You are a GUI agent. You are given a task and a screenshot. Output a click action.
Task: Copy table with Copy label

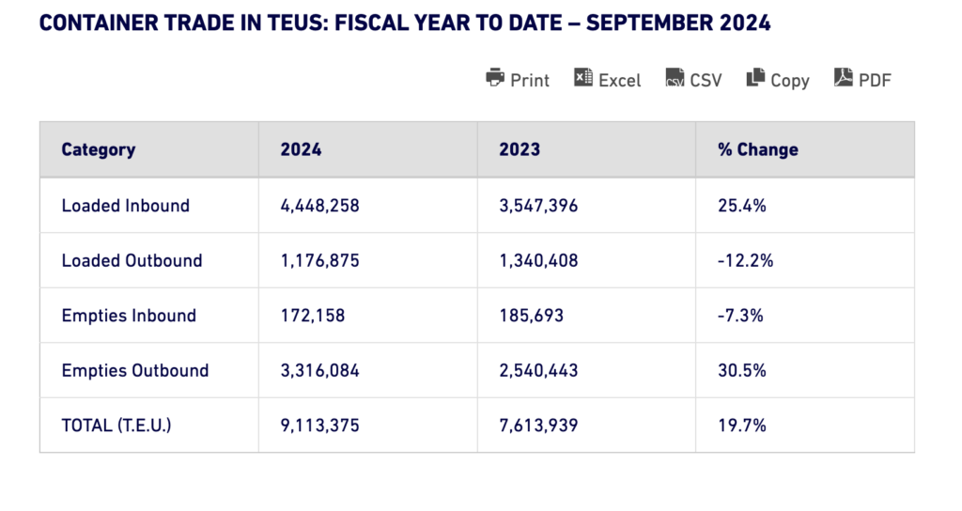pyautogui.click(x=789, y=81)
